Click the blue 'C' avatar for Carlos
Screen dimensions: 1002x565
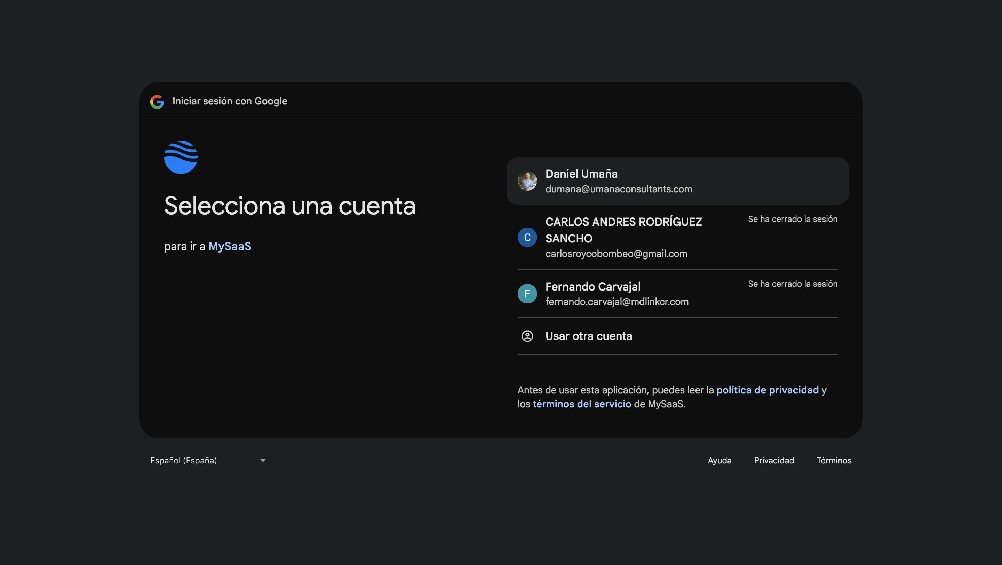click(x=527, y=237)
